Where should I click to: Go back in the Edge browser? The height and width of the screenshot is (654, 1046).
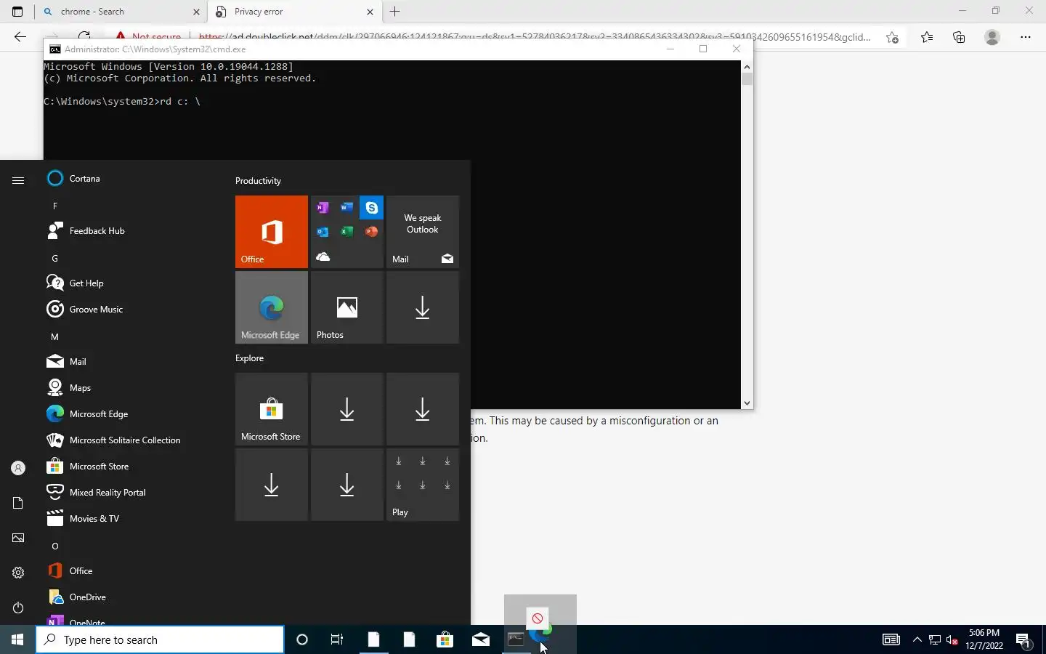(20, 37)
